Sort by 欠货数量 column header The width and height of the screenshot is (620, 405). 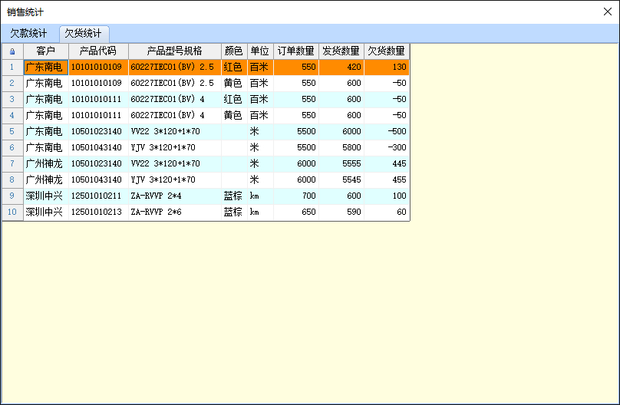pyautogui.click(x=386, y=51)
